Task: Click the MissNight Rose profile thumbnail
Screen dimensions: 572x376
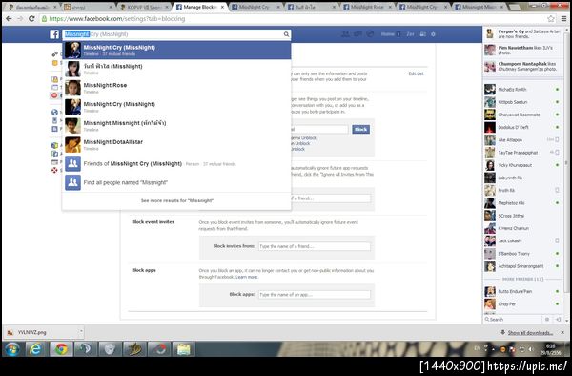Action: pyautogui.click(x=73, y=88)
